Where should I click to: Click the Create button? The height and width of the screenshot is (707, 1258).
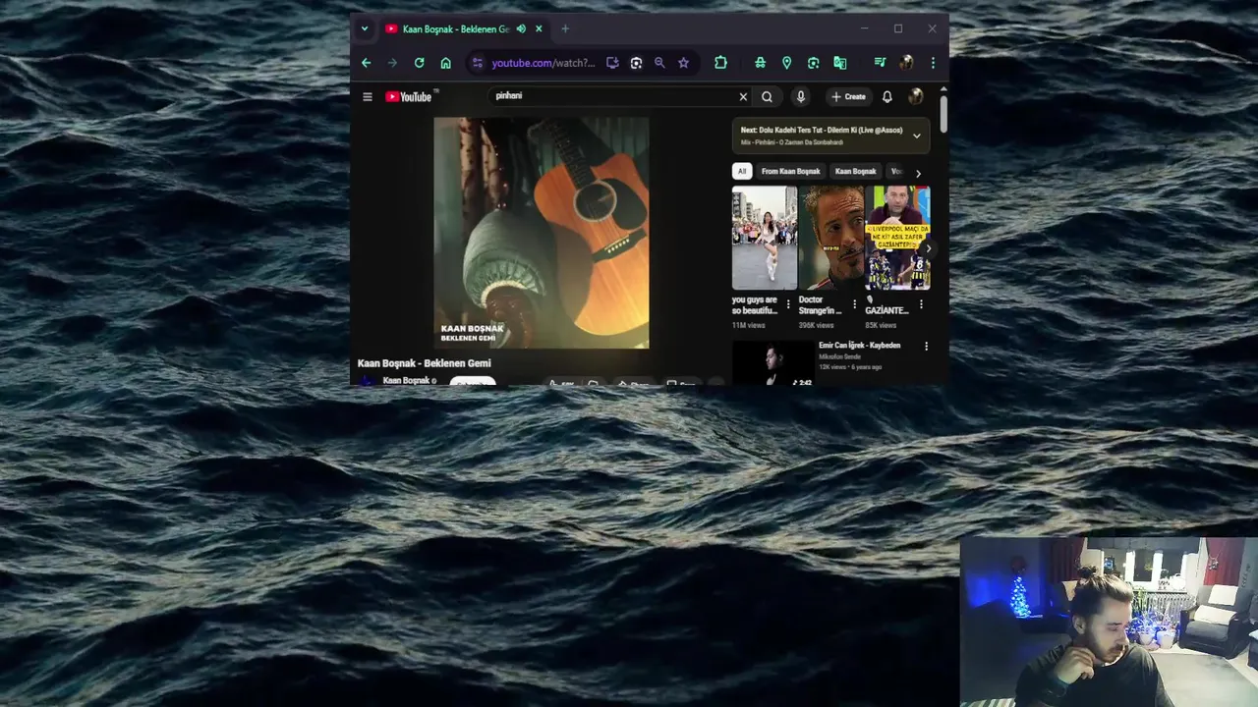[x=848, y=96]
